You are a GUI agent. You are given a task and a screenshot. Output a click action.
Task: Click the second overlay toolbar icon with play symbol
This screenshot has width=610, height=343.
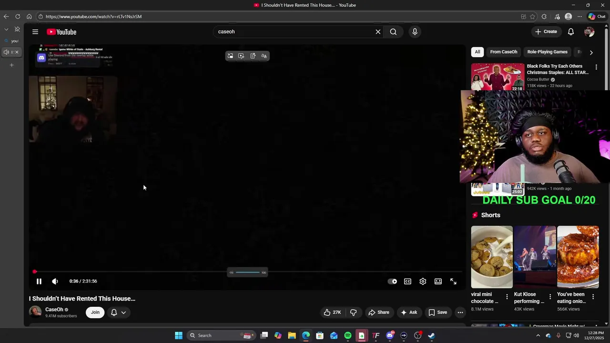tap(241, 56)
